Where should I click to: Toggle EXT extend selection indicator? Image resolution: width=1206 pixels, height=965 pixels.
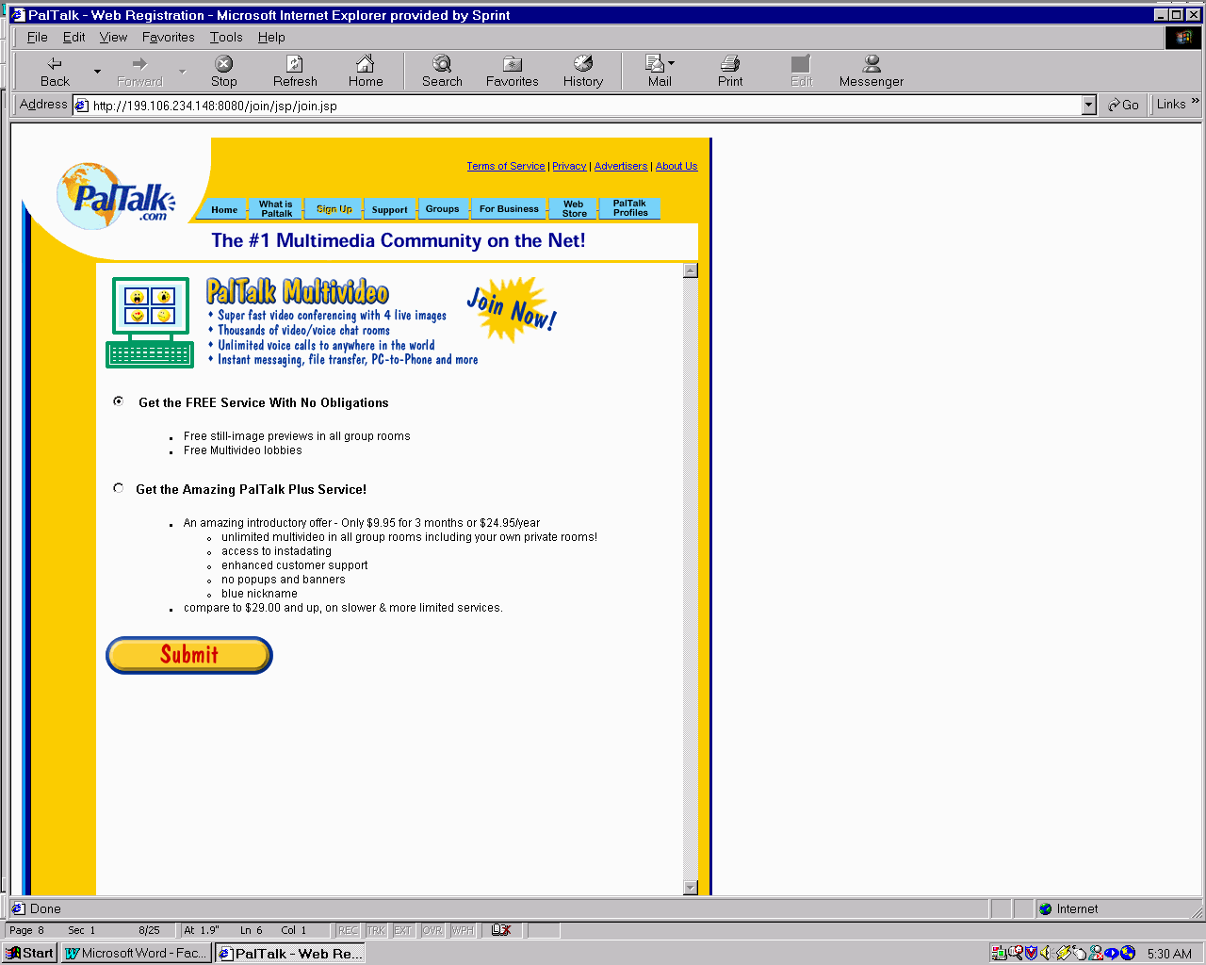click(403, 930)
